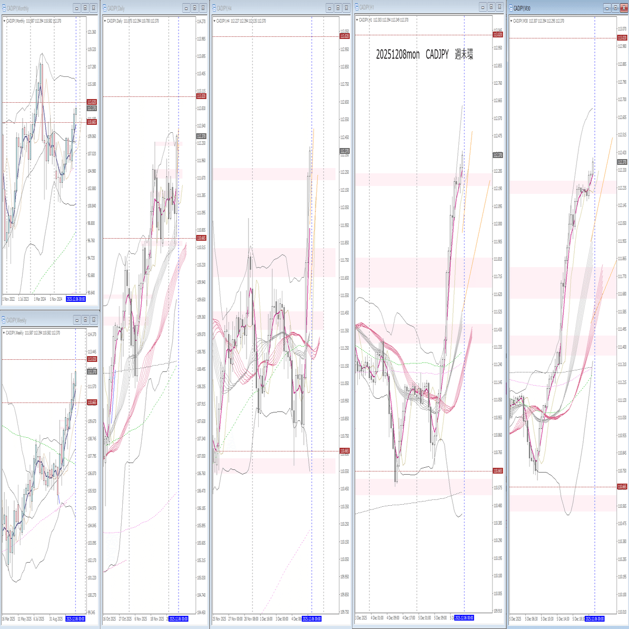Screen dimensions: 629x629
Task: Click the chart icon in CADJPY,Daily title bar
Action: click(105, 8)
